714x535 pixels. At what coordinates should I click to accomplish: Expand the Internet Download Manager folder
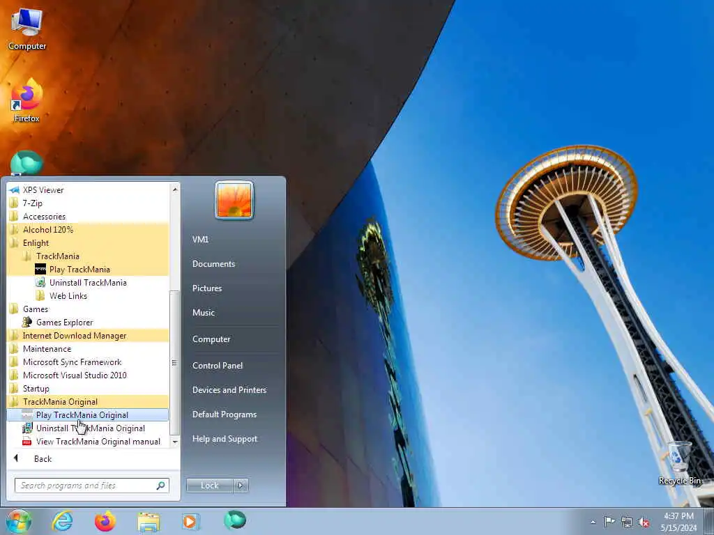[x=89, y=335]
